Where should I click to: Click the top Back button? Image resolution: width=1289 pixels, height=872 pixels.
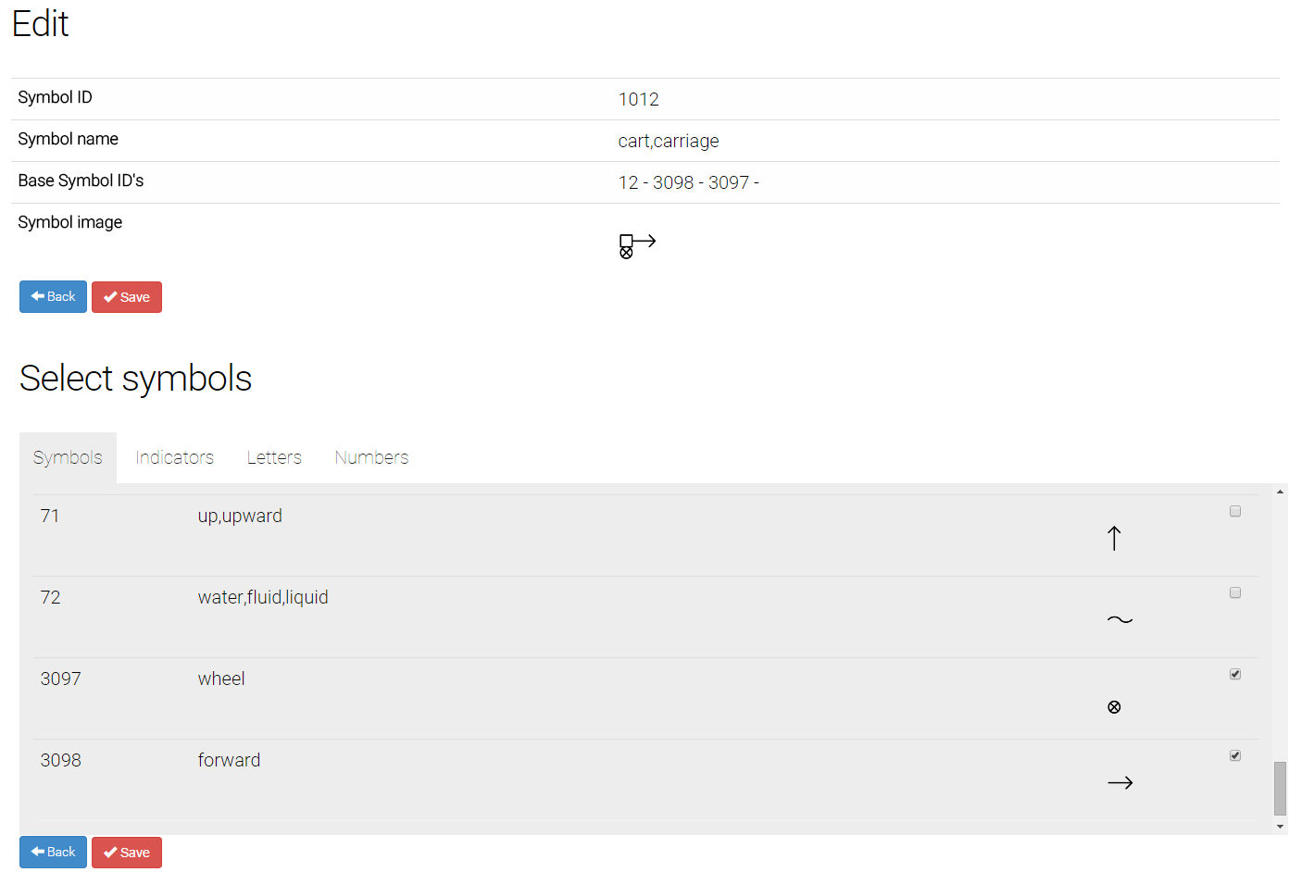[53, 297]
